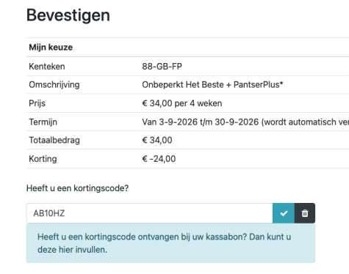Click the Omschrijving row label

click(54, 85)
